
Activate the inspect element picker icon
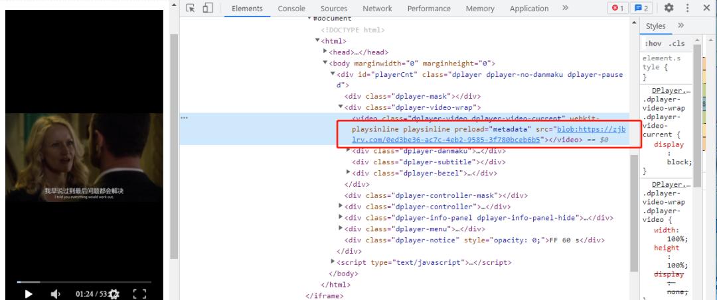191,8
